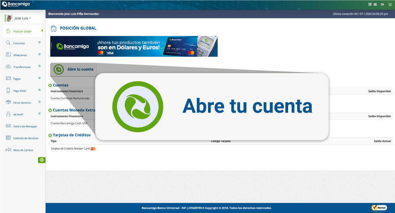The height and width of the screenshot is (213, 395).
Task: Click the Centro de Mensajes envelope icon
Action: [x=8, y=126]
